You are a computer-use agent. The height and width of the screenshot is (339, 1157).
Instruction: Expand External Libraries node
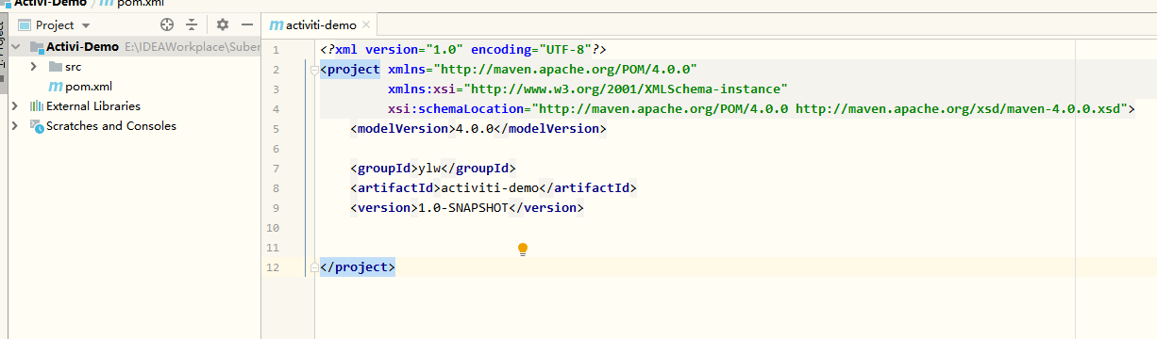pyautogui.click(x=15, y=106)
